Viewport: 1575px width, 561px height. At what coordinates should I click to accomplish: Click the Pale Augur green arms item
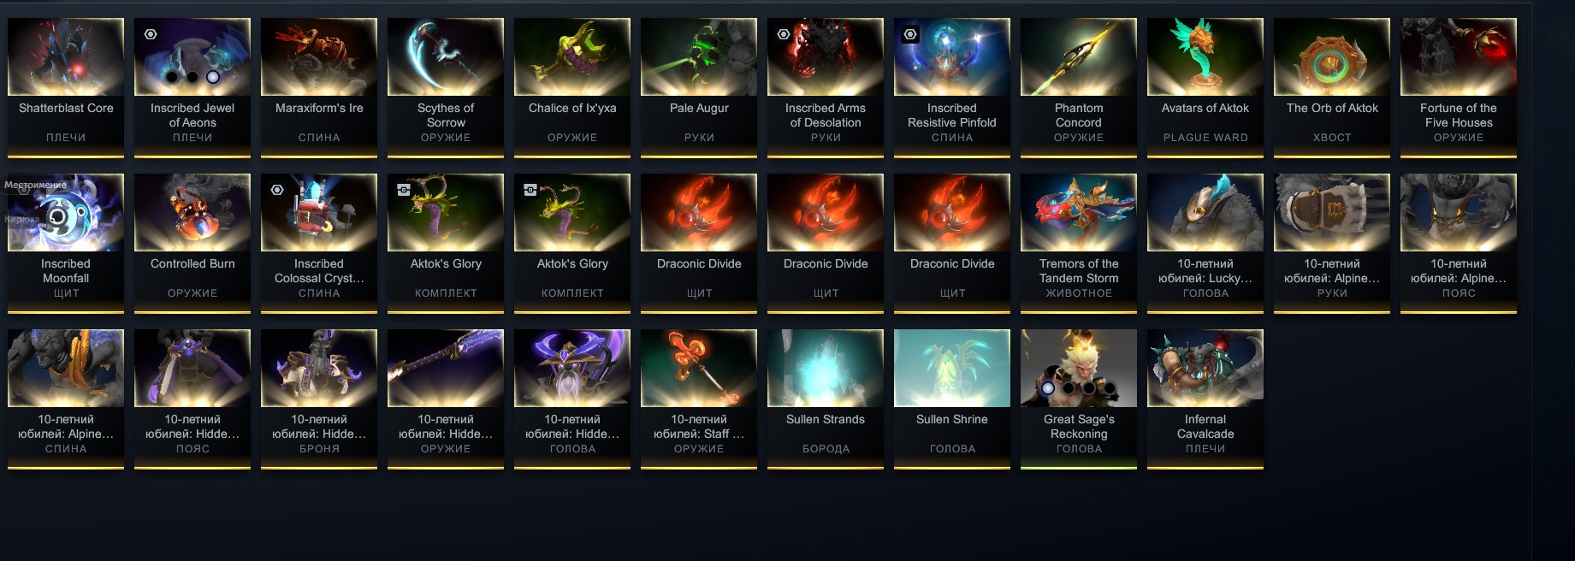point(699,87)
